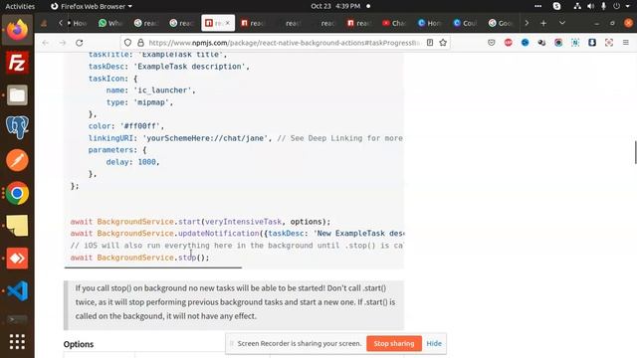Open tracking protection shield icon
Viewport: 637px width, 358px height.
pyautogui.click(x=127, y=43)
